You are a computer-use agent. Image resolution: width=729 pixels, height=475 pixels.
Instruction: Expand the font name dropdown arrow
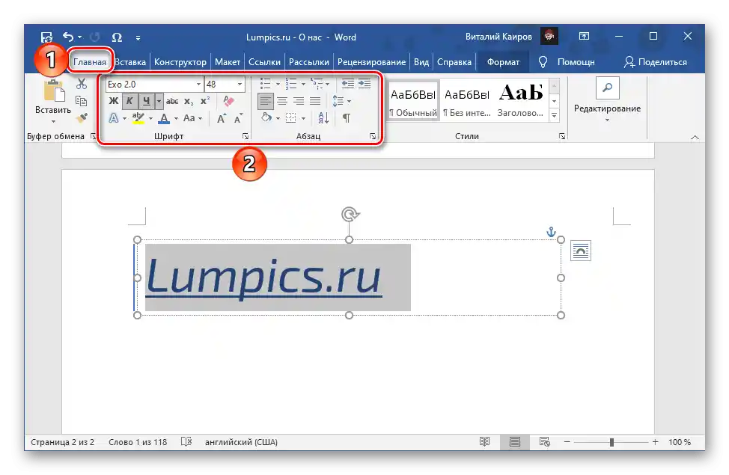[x=198, y=84]
